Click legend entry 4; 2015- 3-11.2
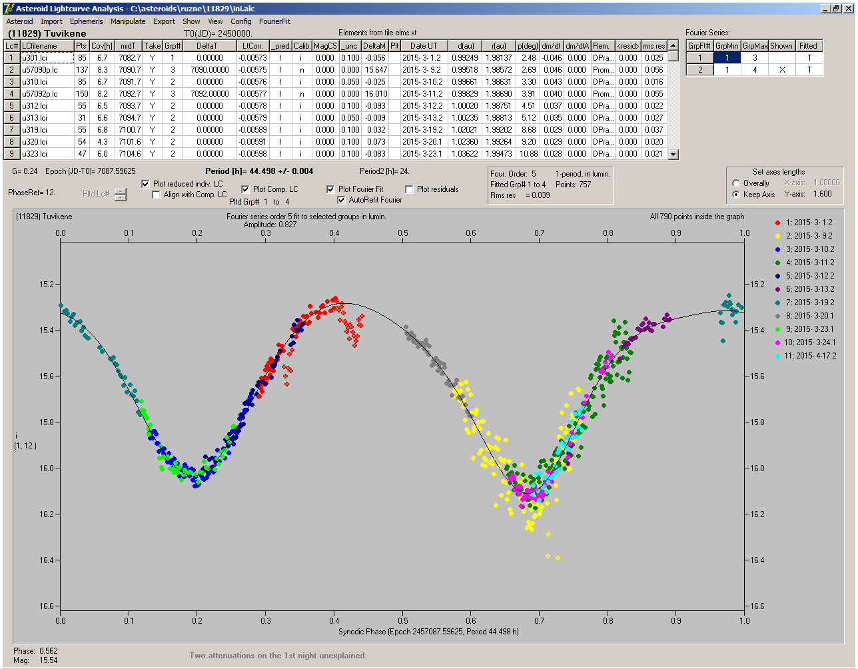This screenshot has height=669, width=858. pyautogui.click(x=805, y=263)
